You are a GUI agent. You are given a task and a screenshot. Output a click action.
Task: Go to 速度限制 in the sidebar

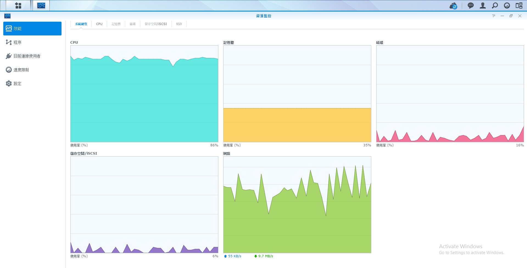pos(21,70)
